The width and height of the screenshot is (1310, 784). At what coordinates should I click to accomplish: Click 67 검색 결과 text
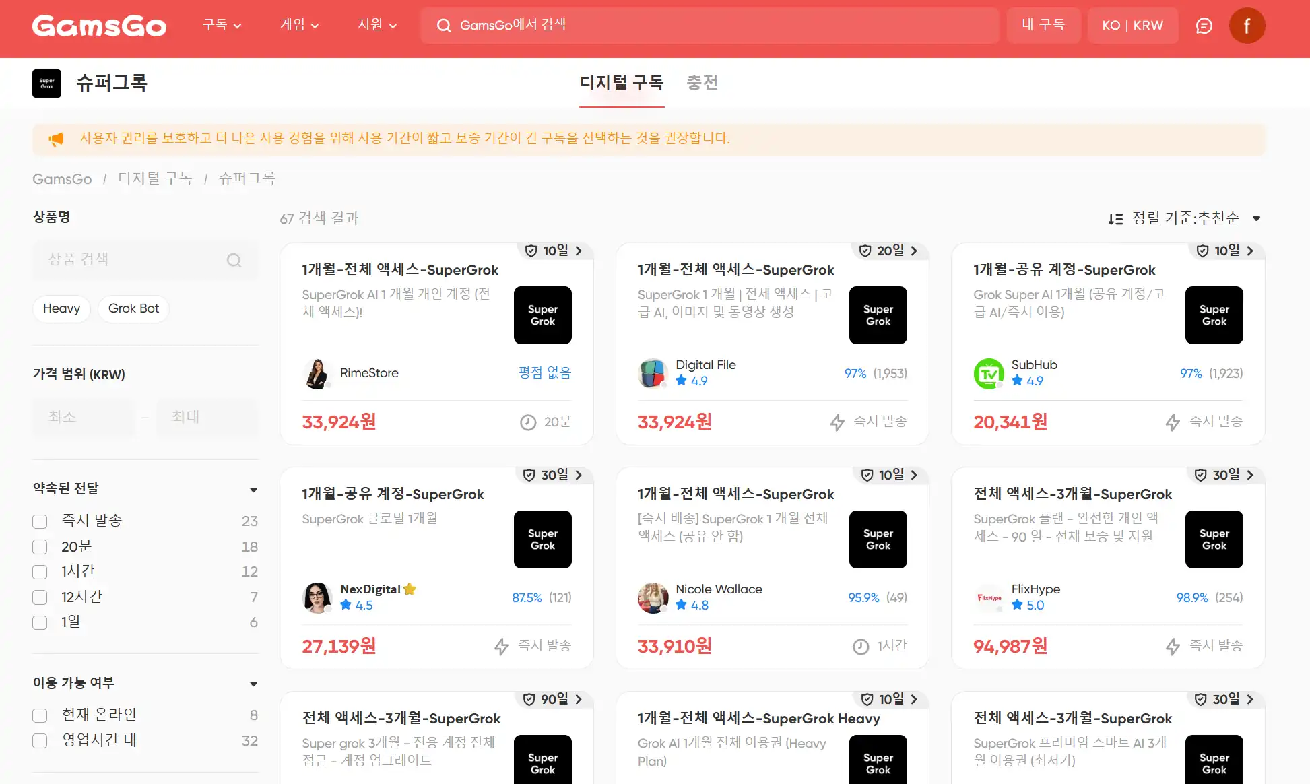click(319, 218)
